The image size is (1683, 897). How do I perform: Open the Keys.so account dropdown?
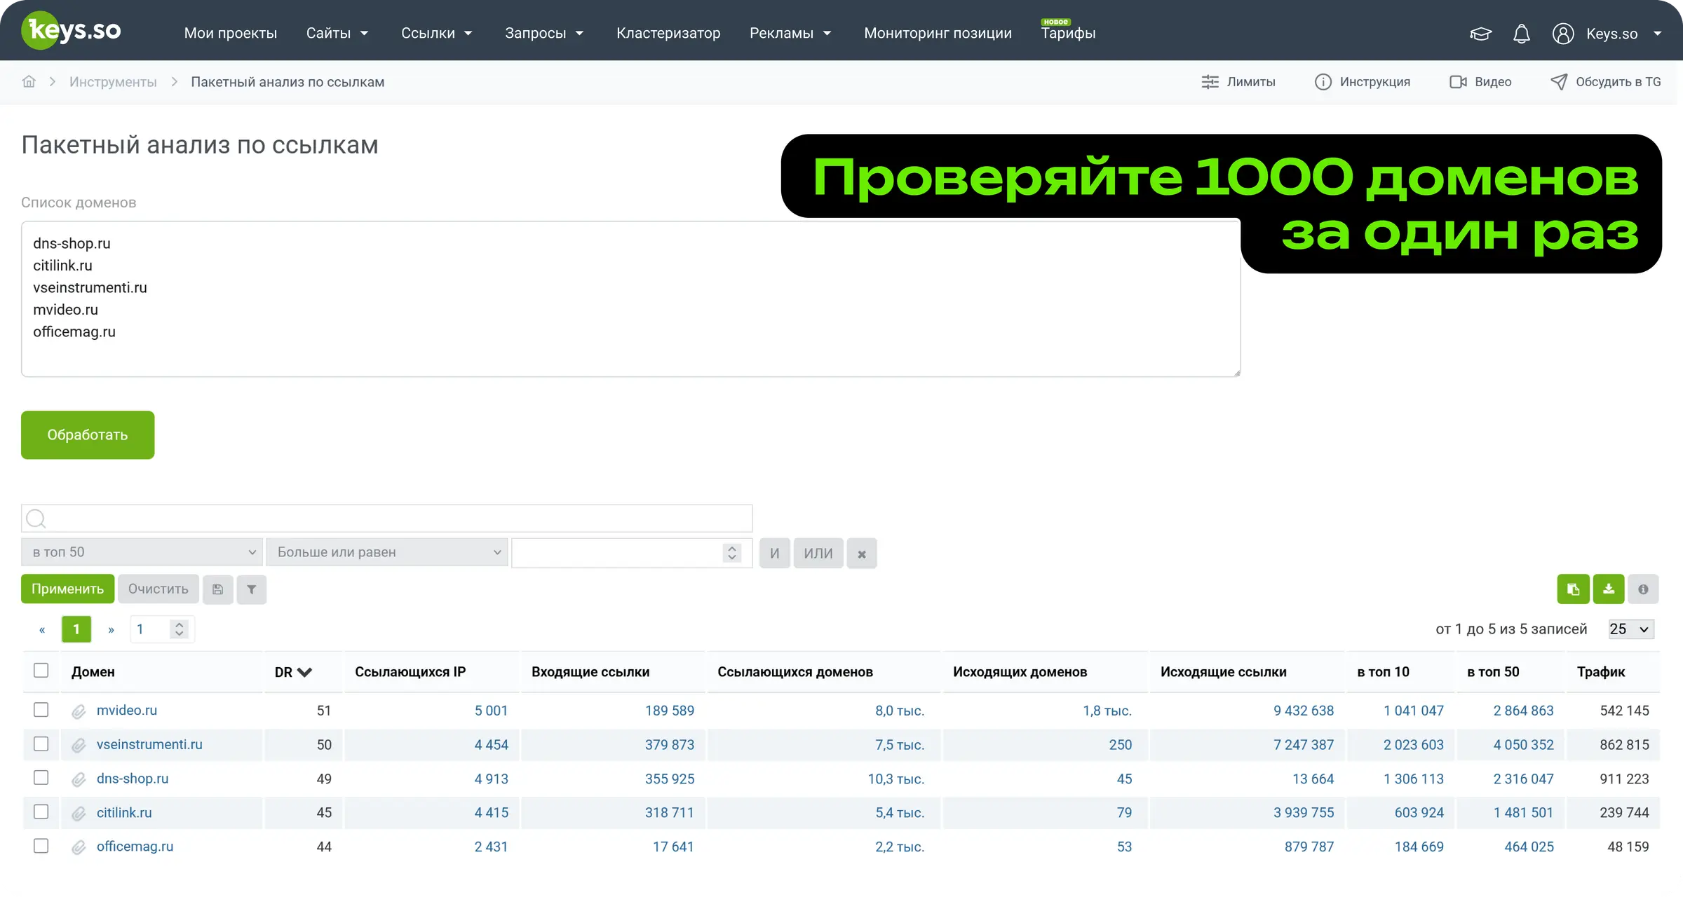pyautogui.click(x=1623, y=34)
